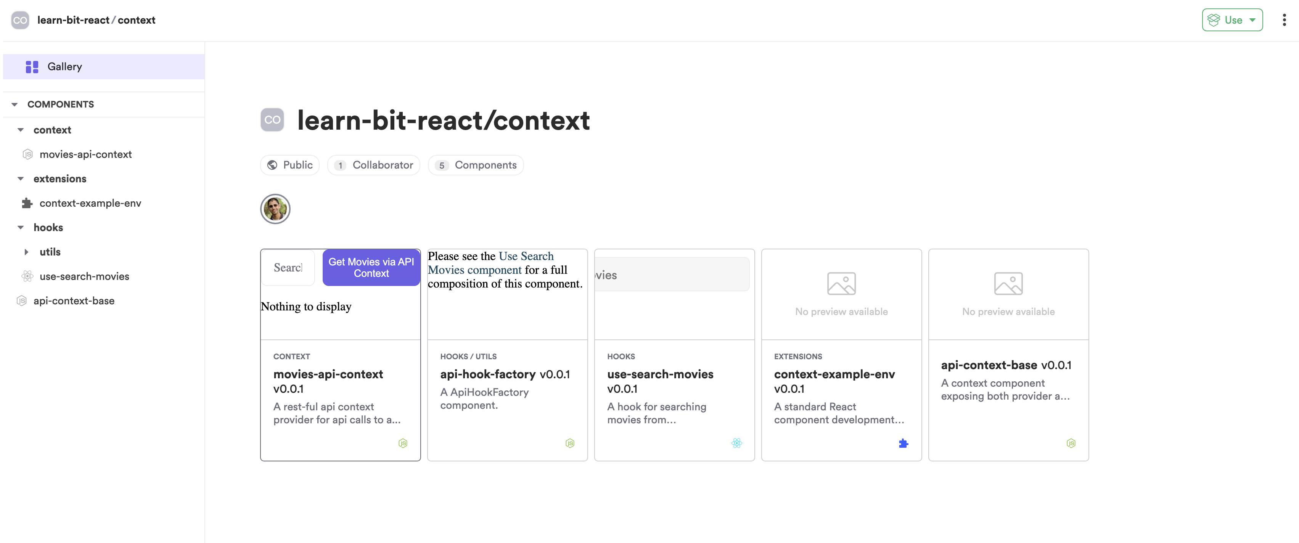
Task: Click the 5 Components badge
Action: click(x=476, y=165)
